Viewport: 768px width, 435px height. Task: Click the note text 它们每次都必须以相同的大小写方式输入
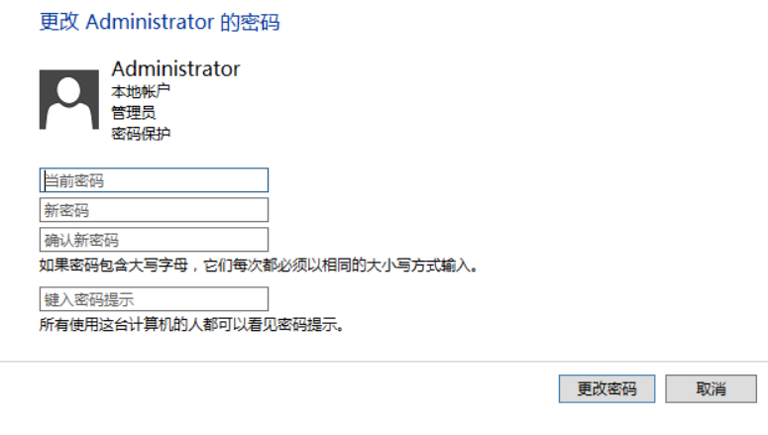pos(342,266)
